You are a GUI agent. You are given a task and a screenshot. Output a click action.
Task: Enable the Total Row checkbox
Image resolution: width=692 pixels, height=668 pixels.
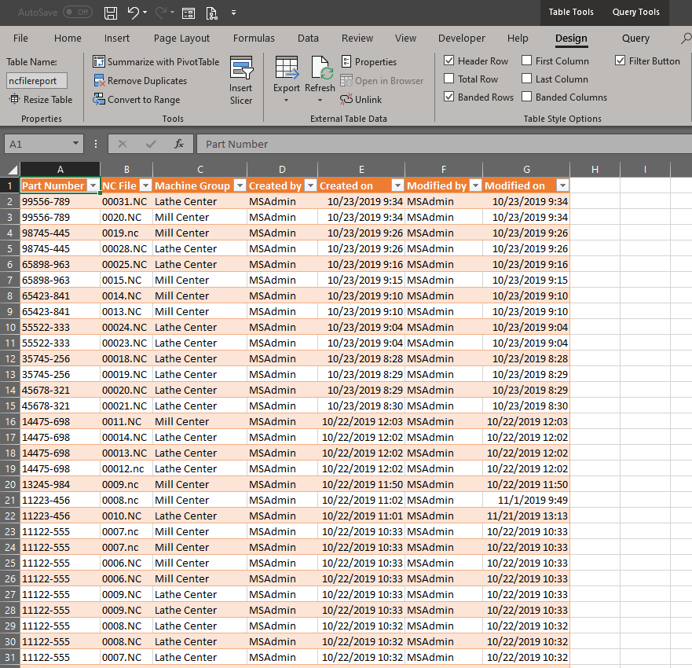click(x=449, y=79)
